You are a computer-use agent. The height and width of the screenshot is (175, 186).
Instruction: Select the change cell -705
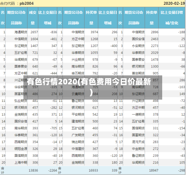(54, 128)
